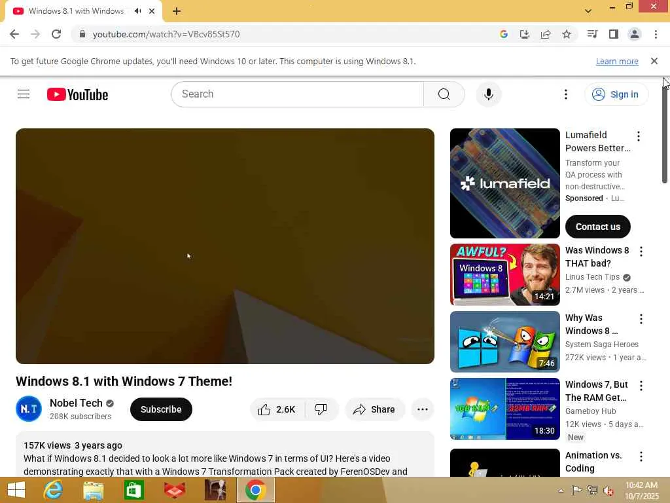Click the Sign in button
This screenshot has width=670, height=503.
coord(616,94)
